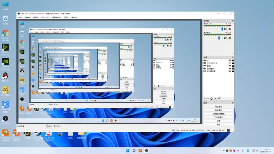Open 麦克风/Aux audio settings gear
Image resolution: width=274 pixels, height=154 pixels.
(229, 29)
